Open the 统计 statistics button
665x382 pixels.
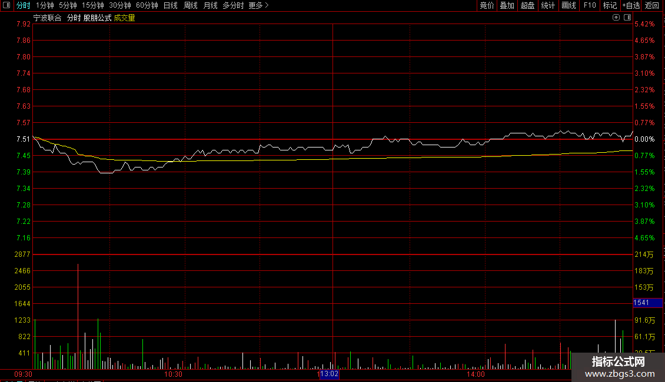pos(548,5)
